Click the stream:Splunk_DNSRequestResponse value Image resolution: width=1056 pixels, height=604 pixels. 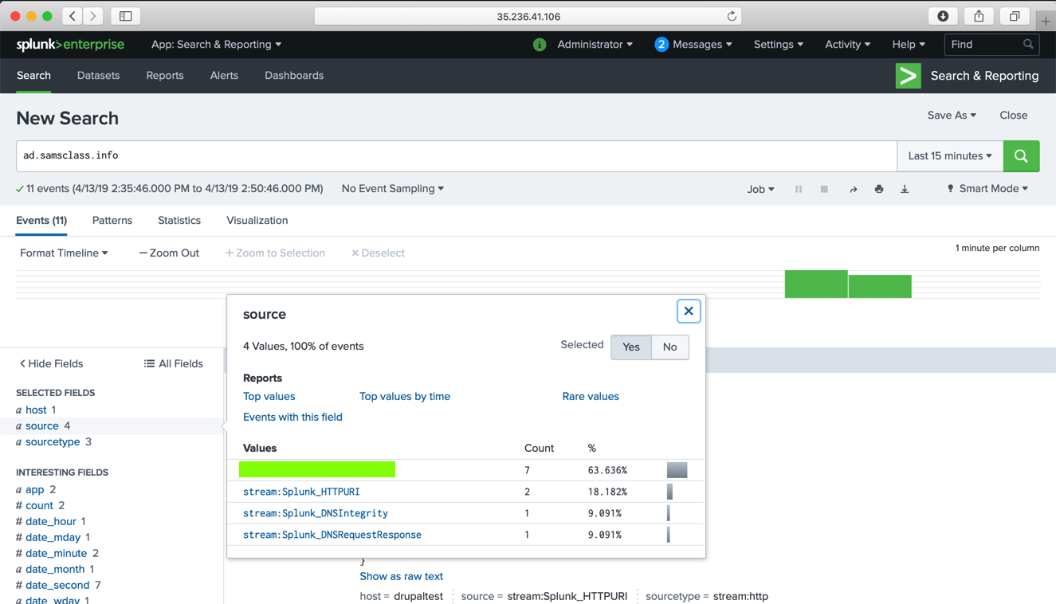point(332,535)
